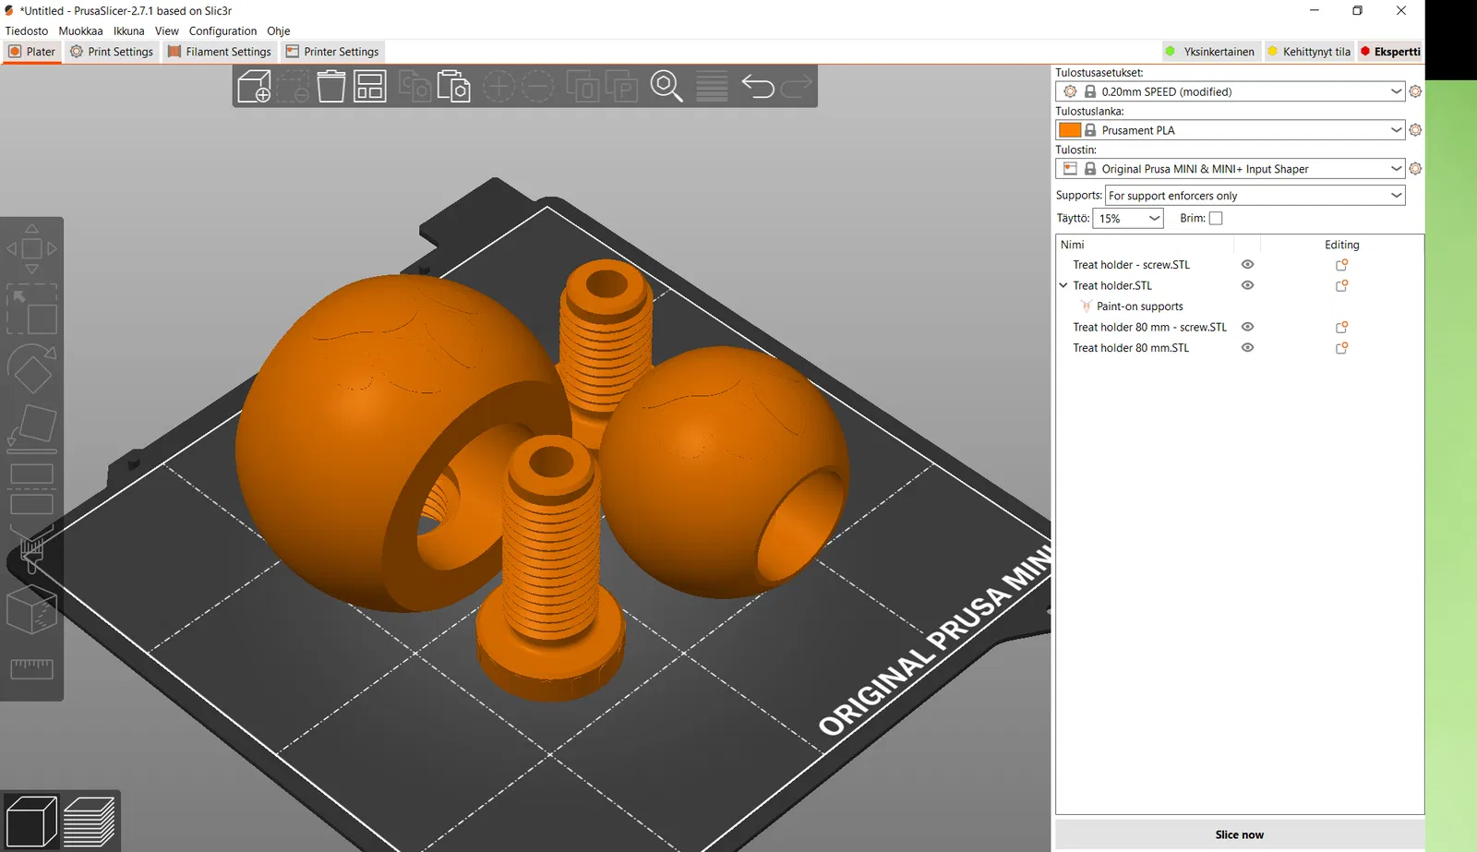
Task: Click edit icon for Treat holder 80 mm - screw.STL
Action: coord(1341,328)
